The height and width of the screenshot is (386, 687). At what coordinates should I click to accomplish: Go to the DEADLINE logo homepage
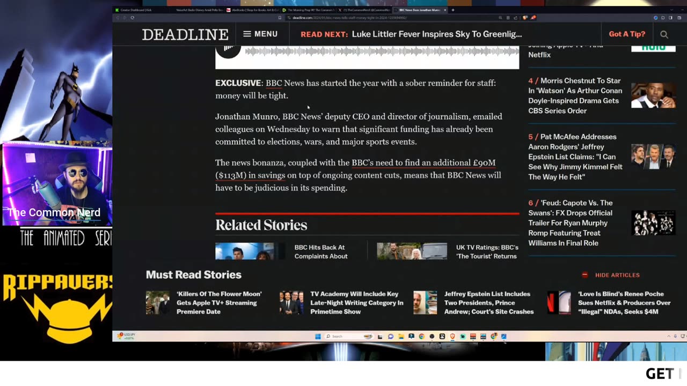tap(185, 34)
